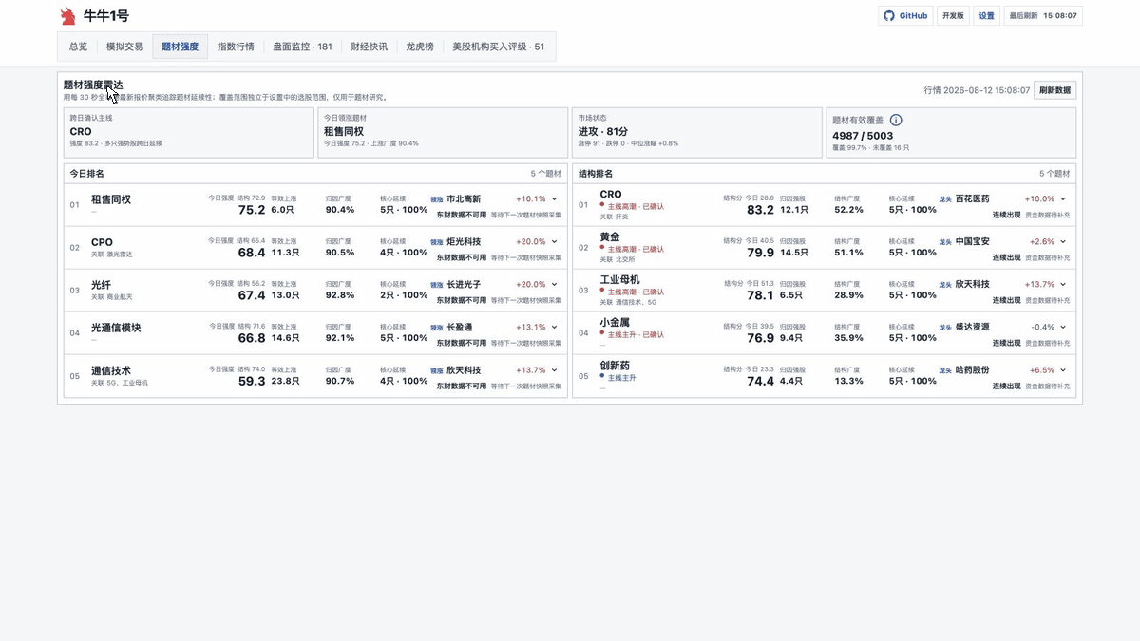The image size is (1140, 641).
Task: Click dragon-head stock 盛达资源
Action: click(972, 328)
